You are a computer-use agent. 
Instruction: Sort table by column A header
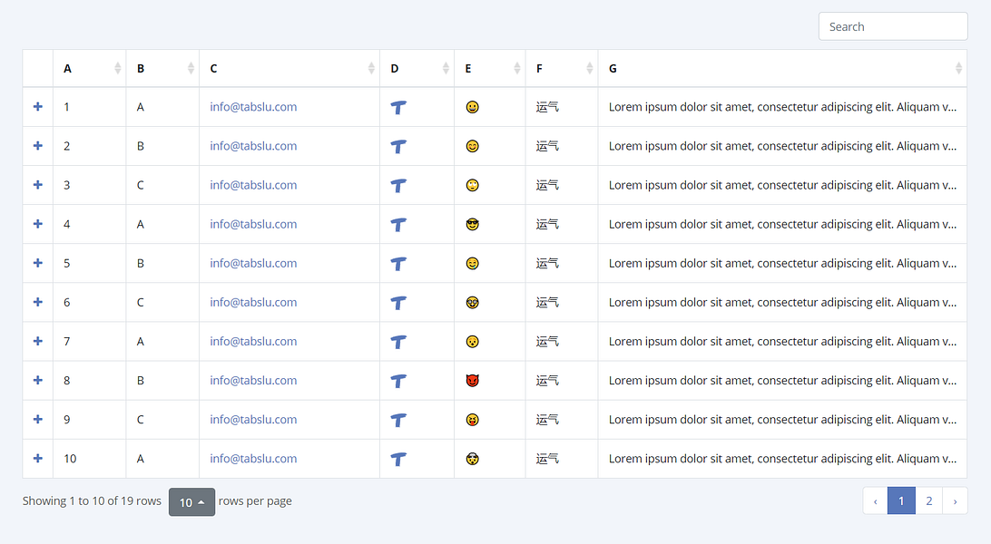coord(89,68)
